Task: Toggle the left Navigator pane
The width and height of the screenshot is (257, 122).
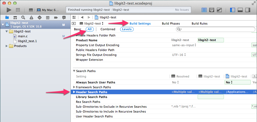Action: coord(232,10)
